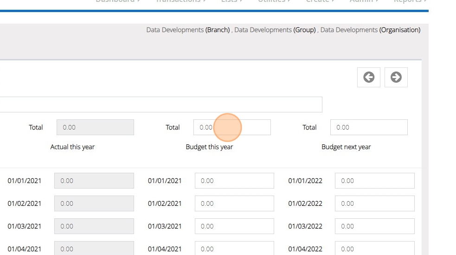Edit Budget this year value for 01/01/2021
This screenshot has width=456, height=255.
[x=234, y=181]
